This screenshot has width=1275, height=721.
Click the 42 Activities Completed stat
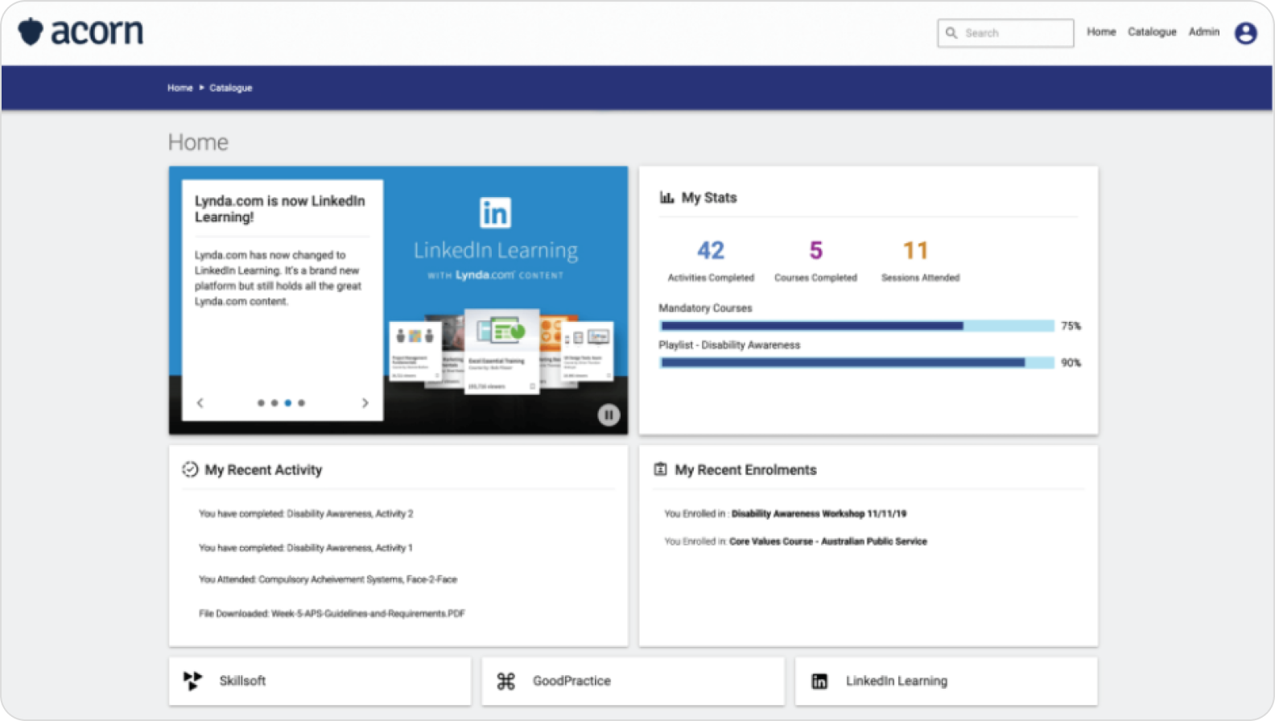pos(711,261)
